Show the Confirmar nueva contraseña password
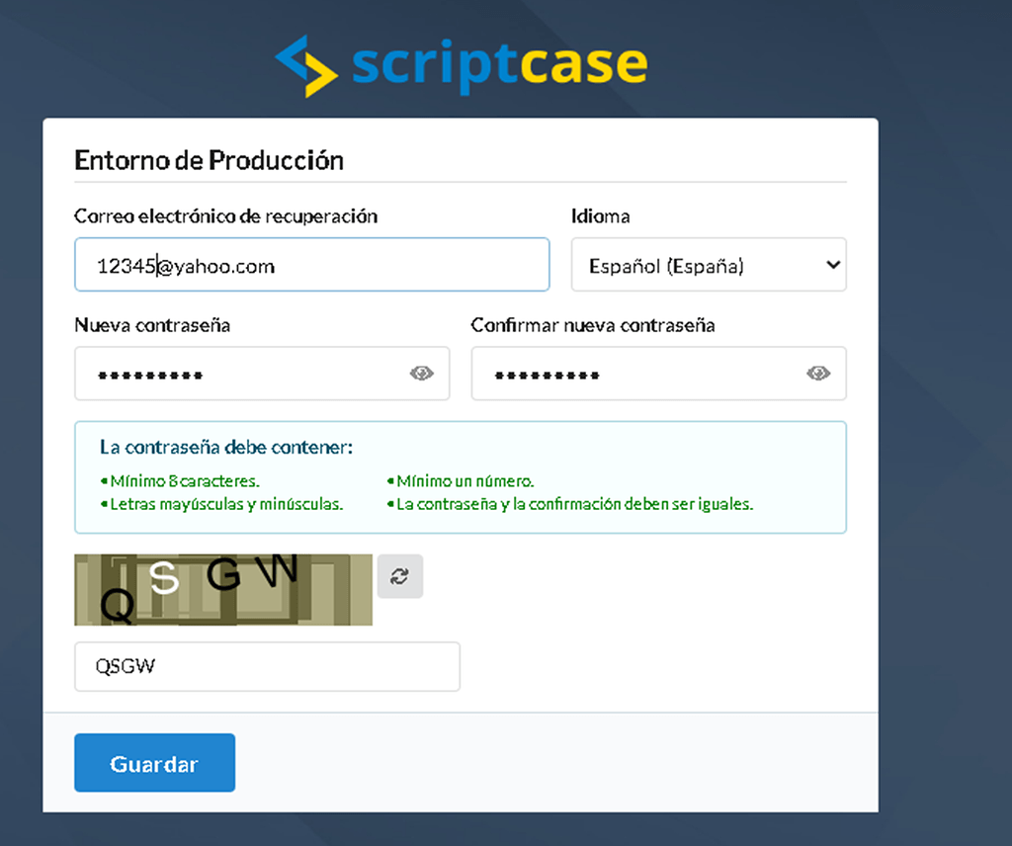The height and width of the screenshot is (846, 1012). pos(818,374)
